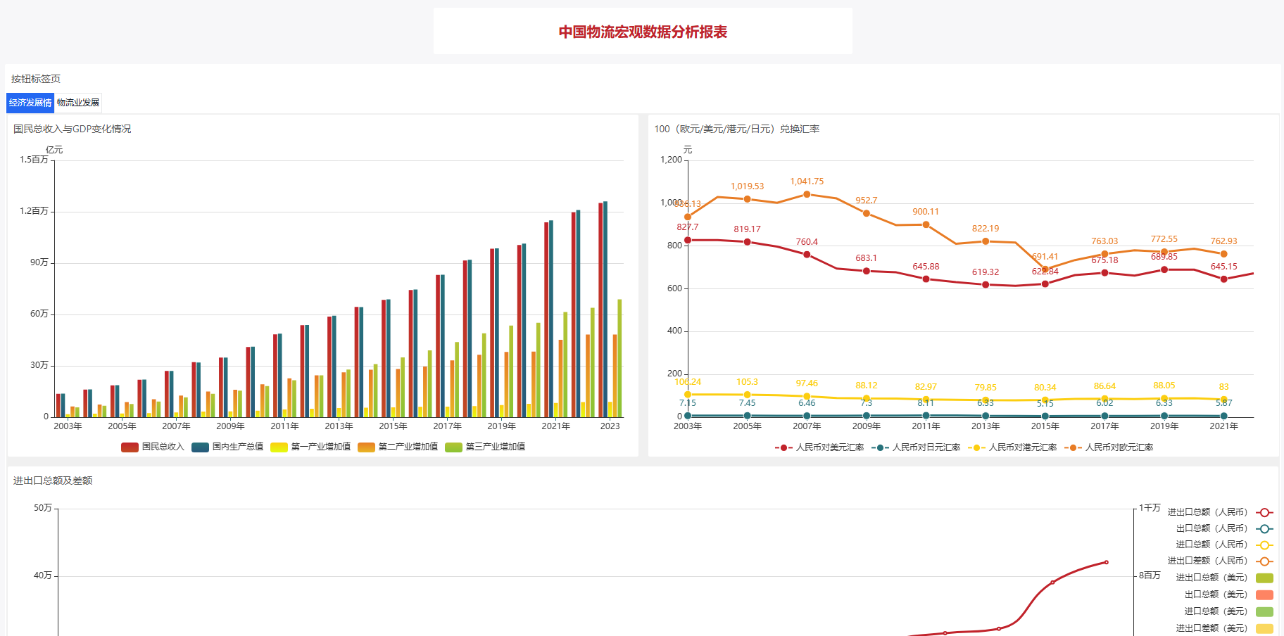Click the 按钮标签页 heading
Screen dimensions: 1284x636
point(36,79)
